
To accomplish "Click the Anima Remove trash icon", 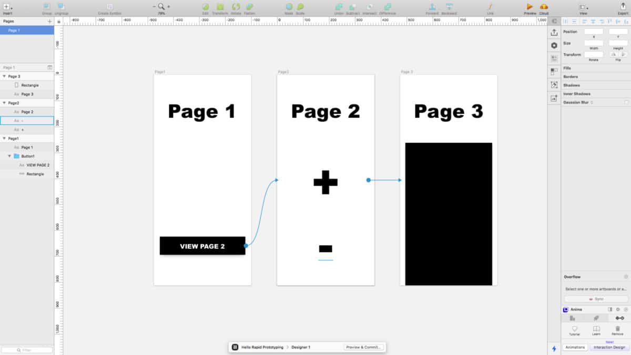I will (x=617, y=329).
